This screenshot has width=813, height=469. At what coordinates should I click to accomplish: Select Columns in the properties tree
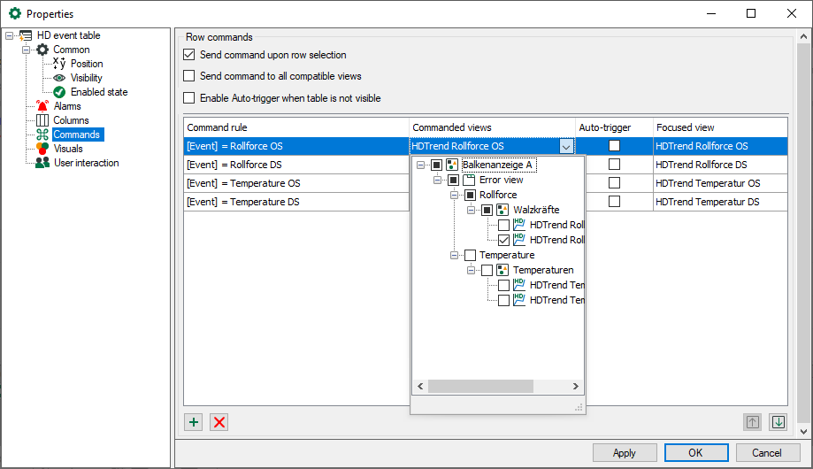tap(71, 120)
